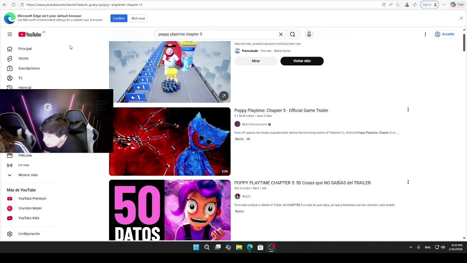Open 50 Cosas que NO SABÍAS video title
Screen dimensions: 467x263
(x=302, y=183)
